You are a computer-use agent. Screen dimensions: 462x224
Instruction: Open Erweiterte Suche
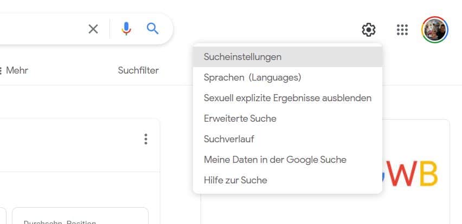(x=240, y=118)
